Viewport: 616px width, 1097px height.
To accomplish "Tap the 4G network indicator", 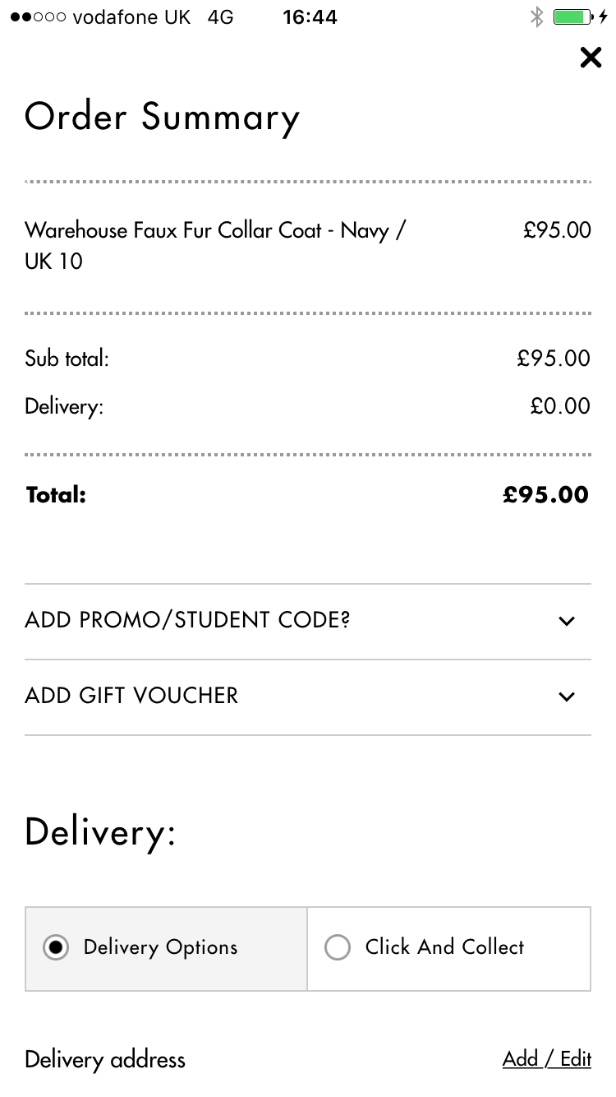I will tap(220, 17).
